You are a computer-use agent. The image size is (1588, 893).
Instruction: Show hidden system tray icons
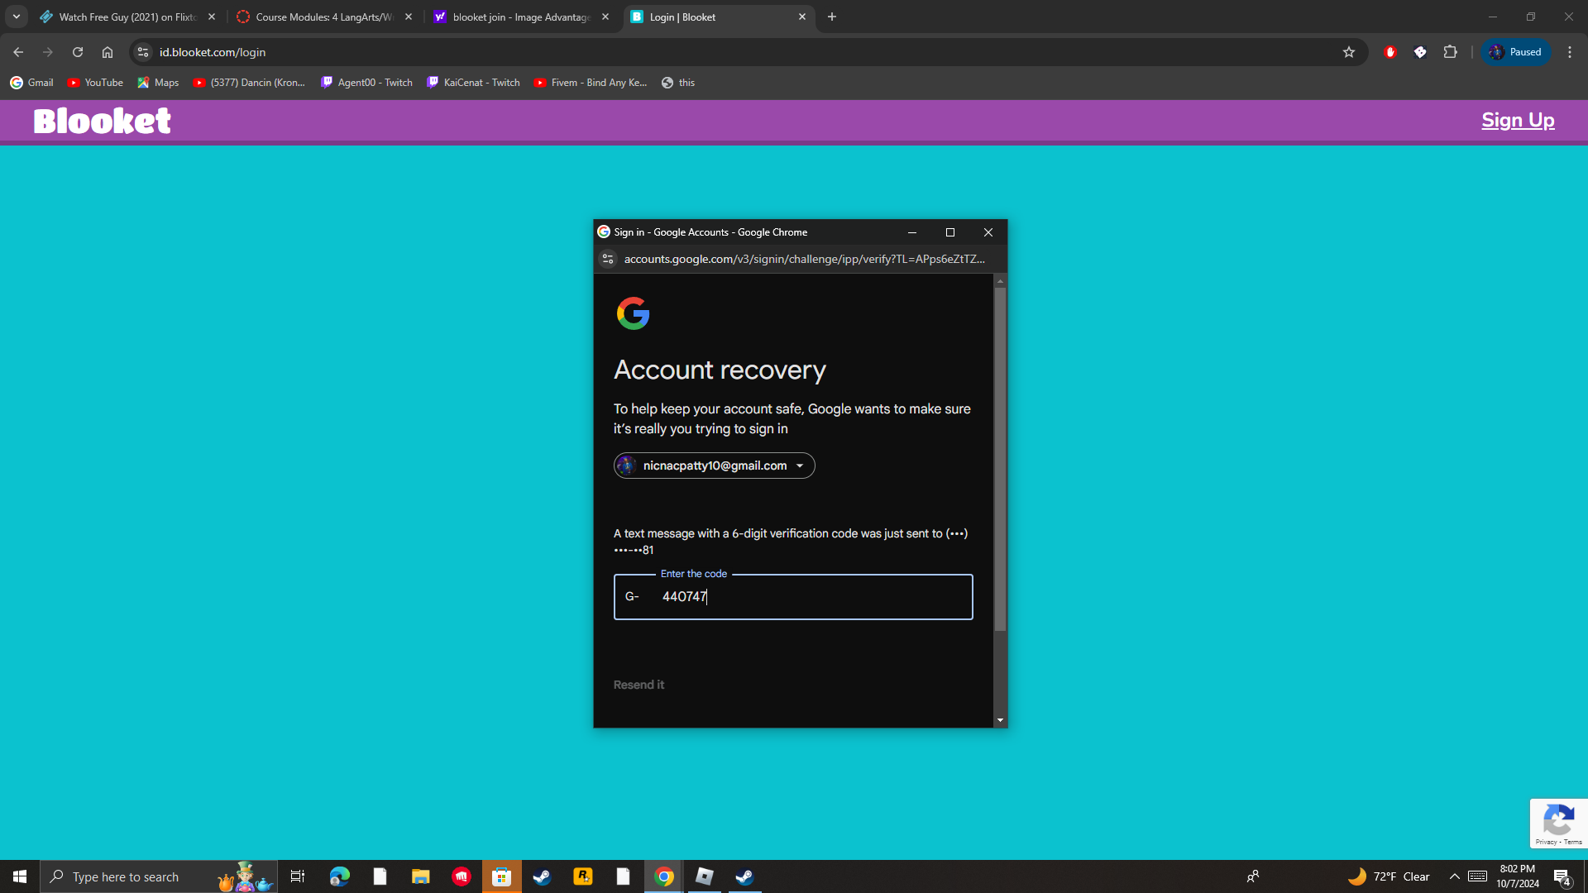[x=1454, y=876]
